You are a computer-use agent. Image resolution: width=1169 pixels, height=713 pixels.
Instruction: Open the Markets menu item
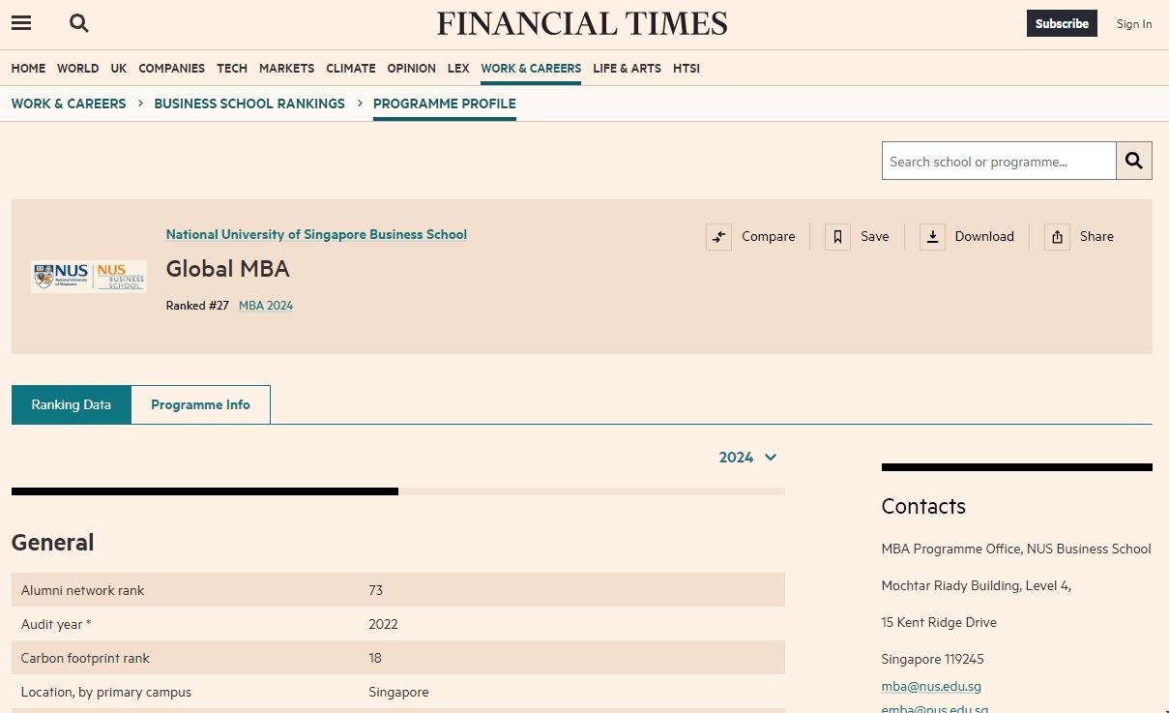pos(286,69)
